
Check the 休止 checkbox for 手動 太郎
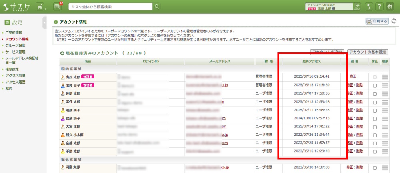[375, 151]
